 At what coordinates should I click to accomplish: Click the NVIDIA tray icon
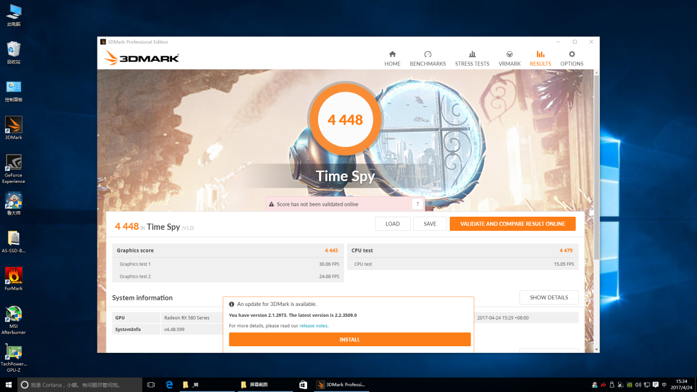[629, 384]
